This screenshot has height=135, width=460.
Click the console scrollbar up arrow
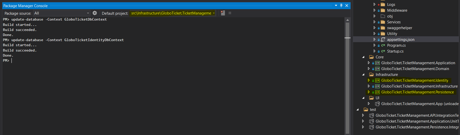click(x=347, y=20)
